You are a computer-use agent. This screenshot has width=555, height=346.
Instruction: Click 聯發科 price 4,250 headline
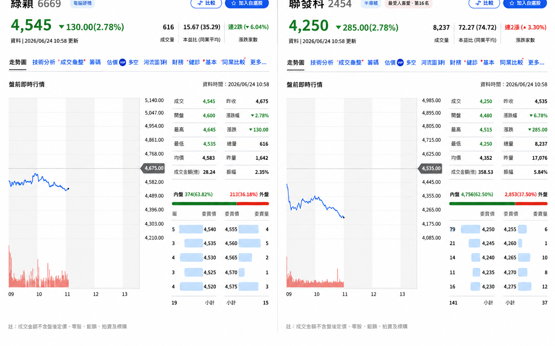click(x=309, y=26)
